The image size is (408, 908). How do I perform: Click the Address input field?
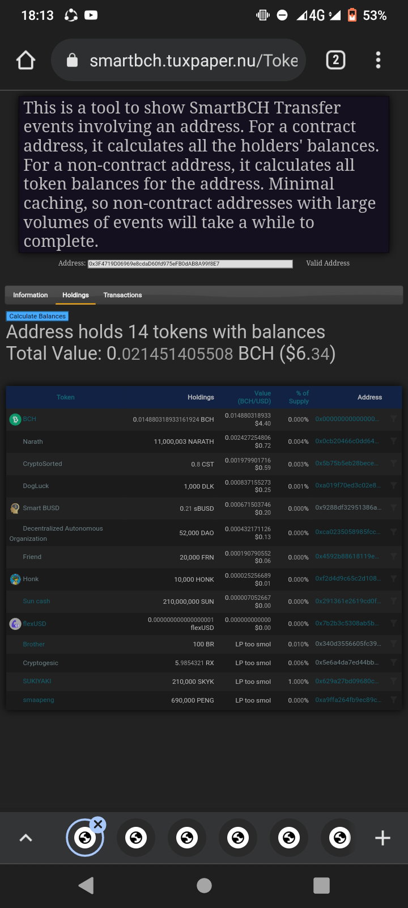pyautogui.click(x=190, y=264)
